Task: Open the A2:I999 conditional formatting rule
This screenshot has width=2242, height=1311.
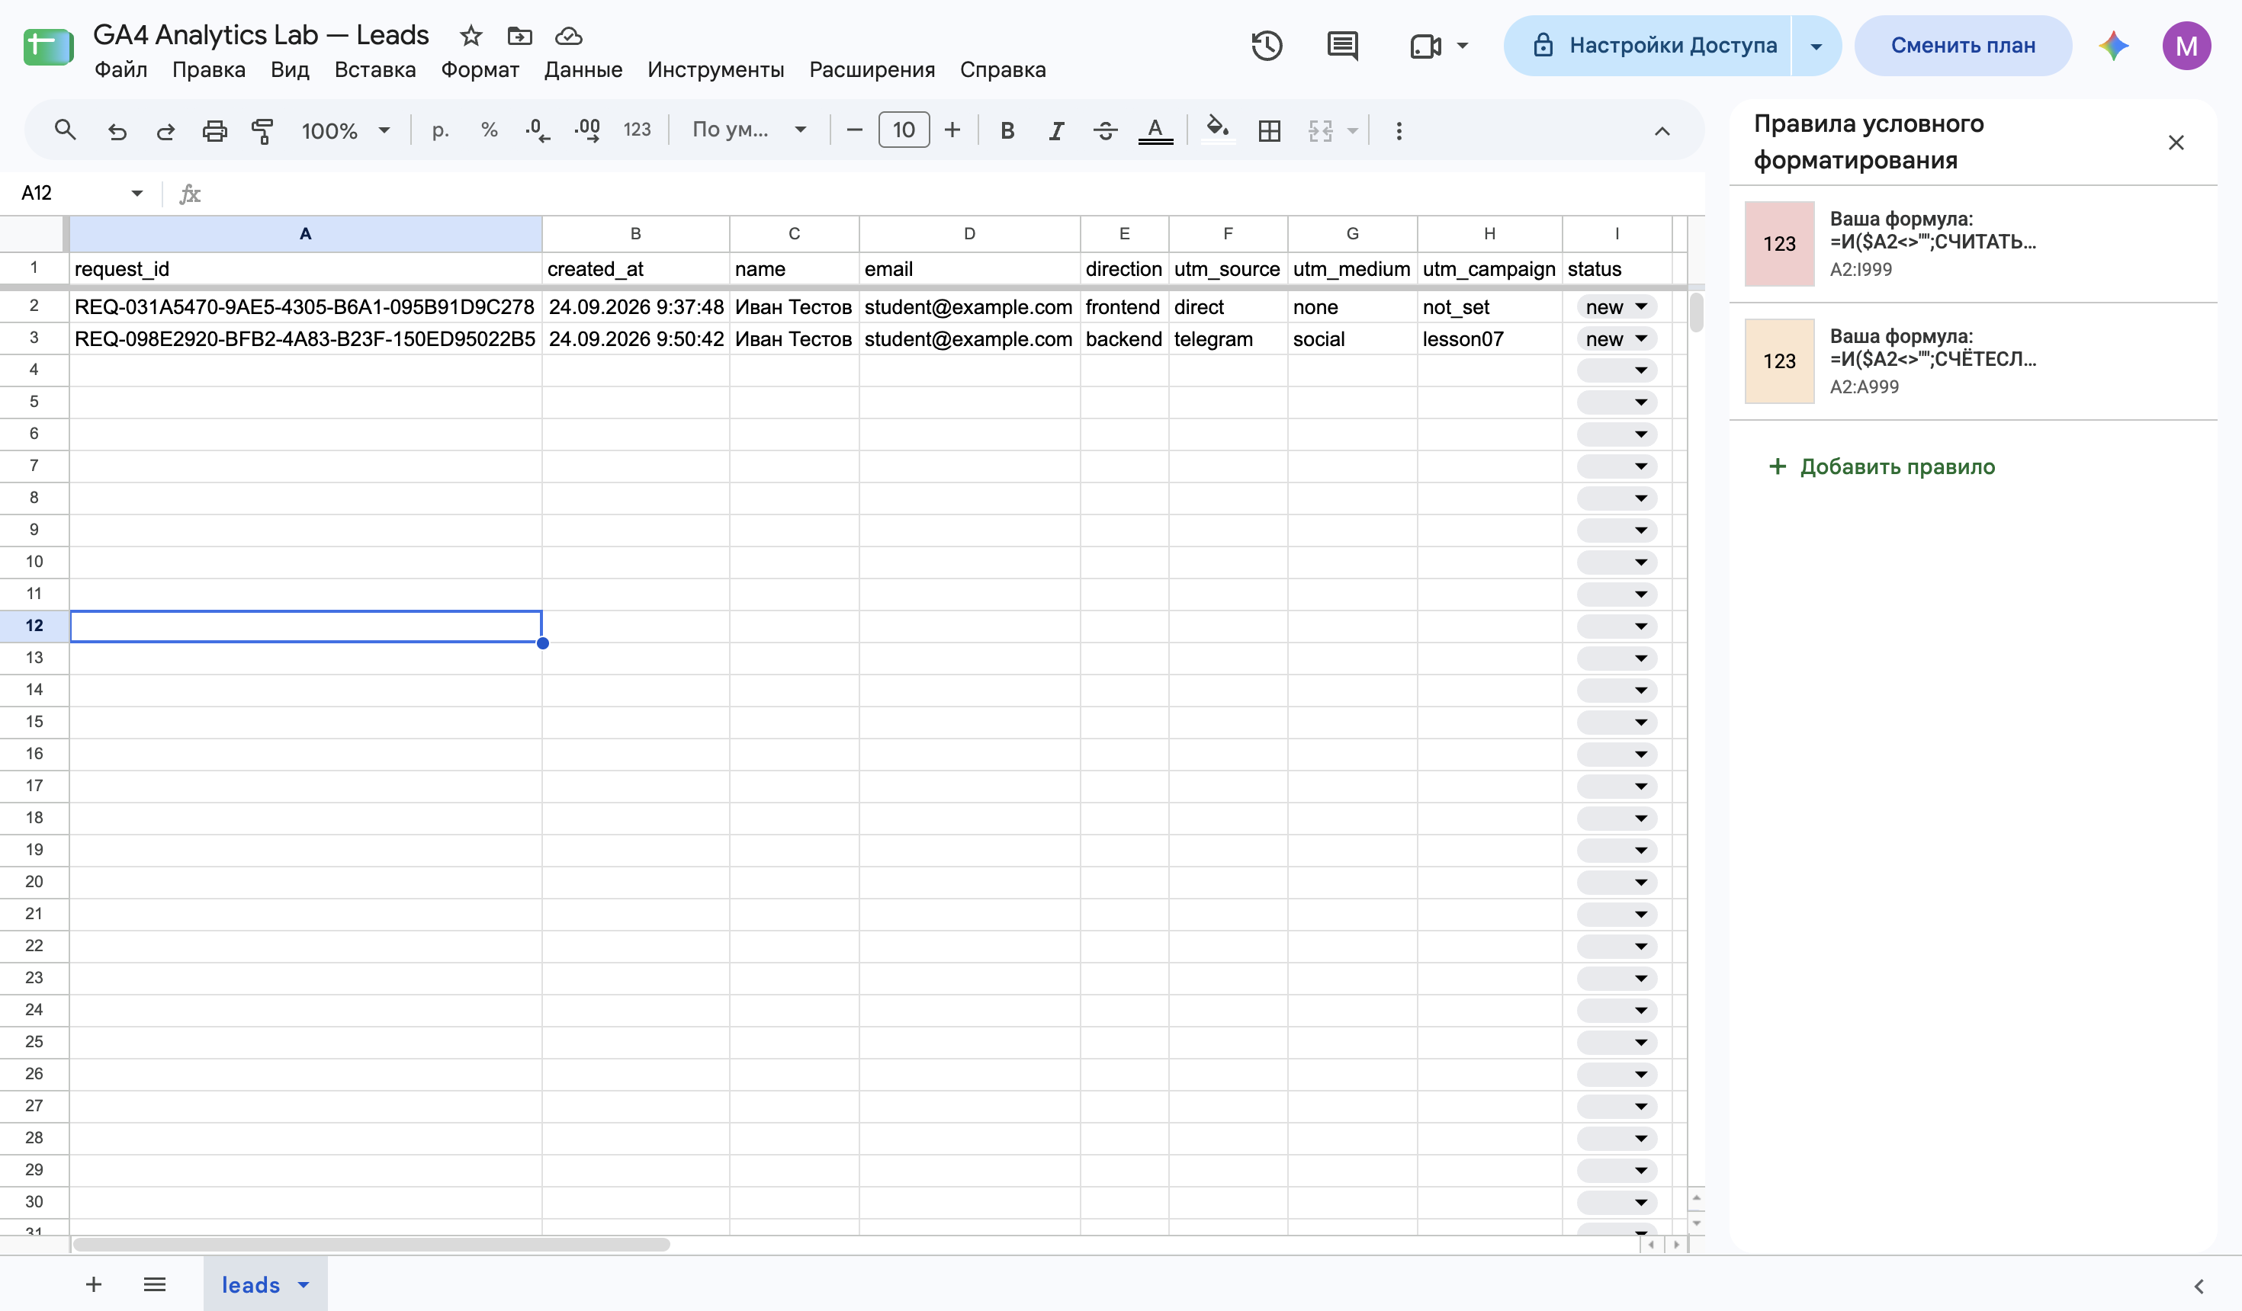Action: [x=1972, y=244]
